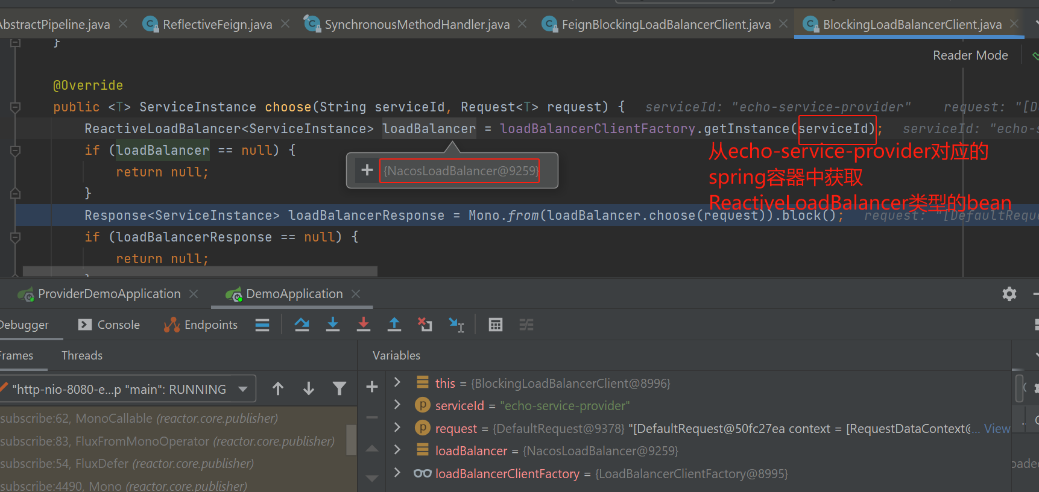Close the DemoApplication debug tab
Viewport: 1039px width, 492px height.
coord(356,294)
